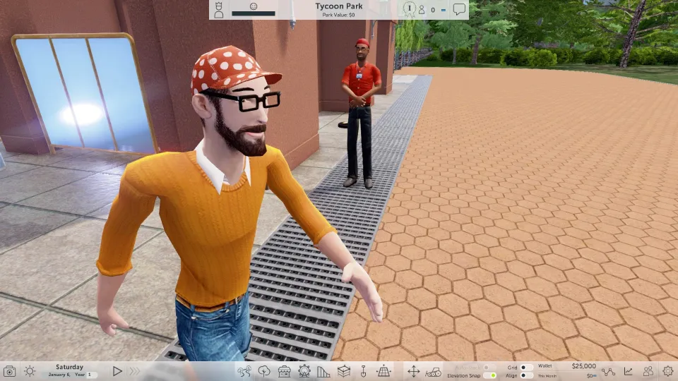Viewport: 678px width, 381px height.
Task: Select the move object arrows tool
Action: tap(414, 371)
